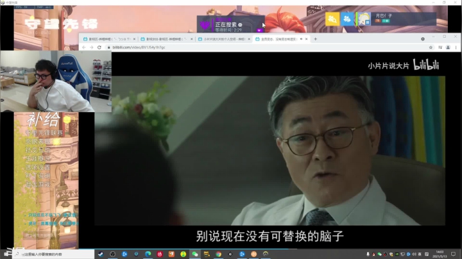Switch to the first bilibili tab

(108, 39)
